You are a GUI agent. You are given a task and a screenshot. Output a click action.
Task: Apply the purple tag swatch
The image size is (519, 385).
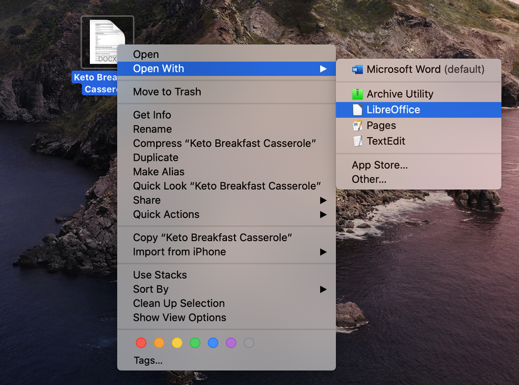(231, 343)
